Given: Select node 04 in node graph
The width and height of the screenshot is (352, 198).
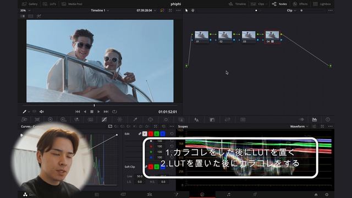Looking at the screenshot, I should tap(272, 37).
